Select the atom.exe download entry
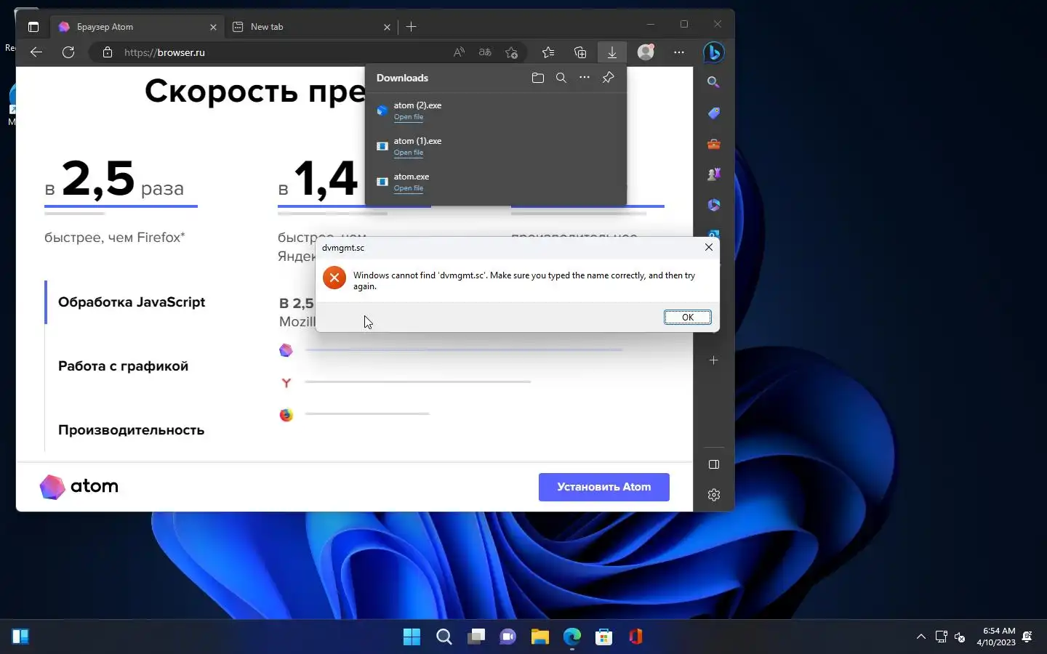The image size is (1047, 654). (x=496, y=182)
